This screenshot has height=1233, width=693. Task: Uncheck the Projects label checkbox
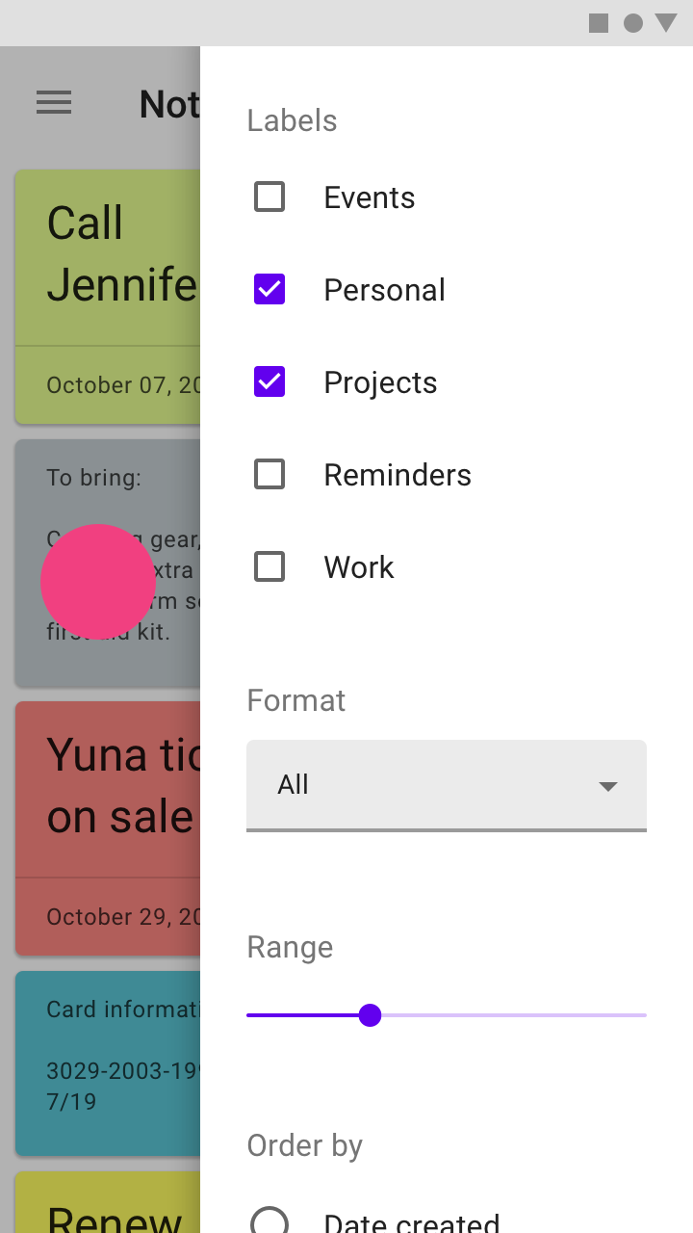click(269, 381)
